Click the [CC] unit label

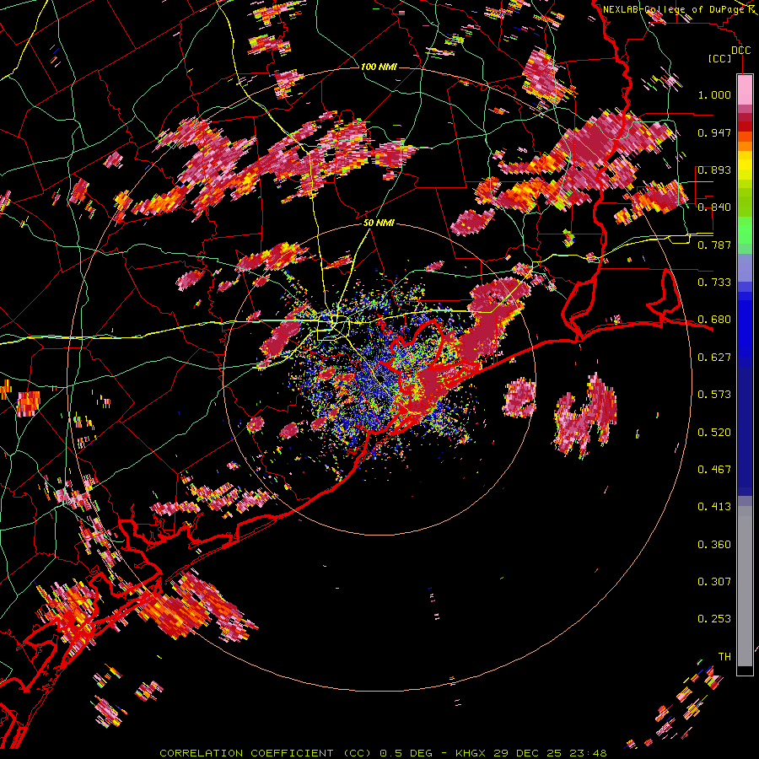click(x=720, y=58)
